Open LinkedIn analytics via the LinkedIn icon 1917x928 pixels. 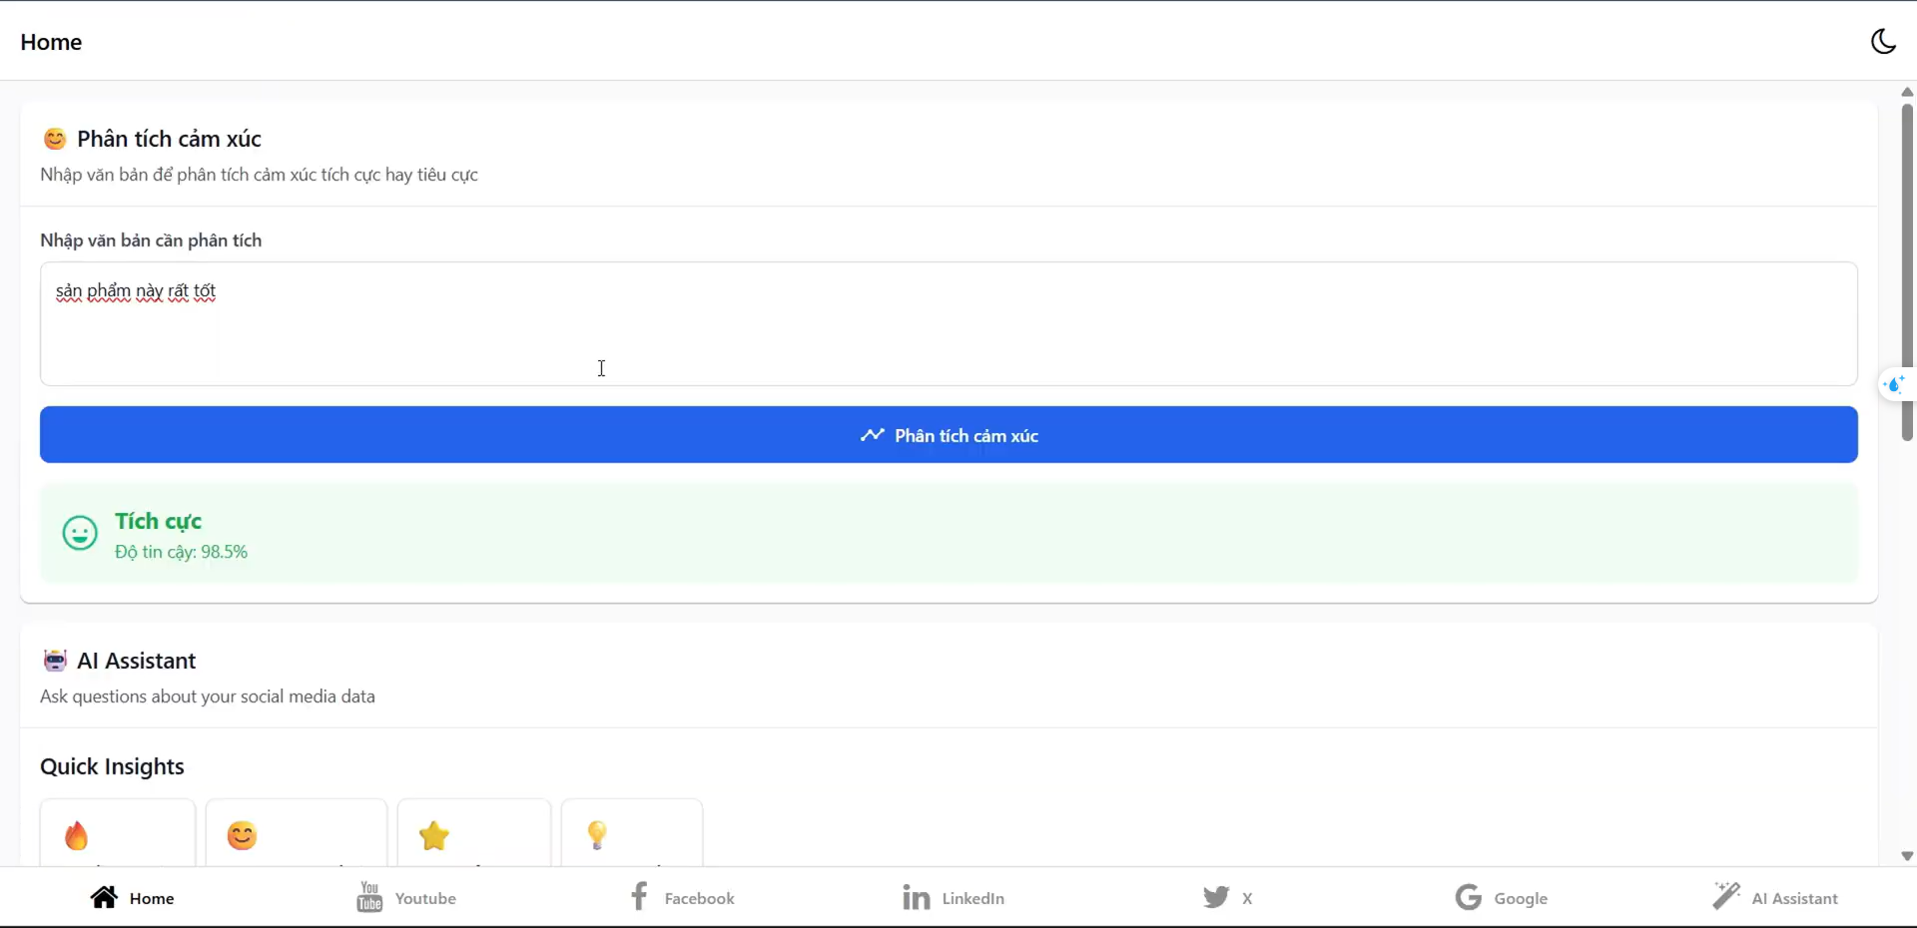pyautogui.click(x=915, y=897)
